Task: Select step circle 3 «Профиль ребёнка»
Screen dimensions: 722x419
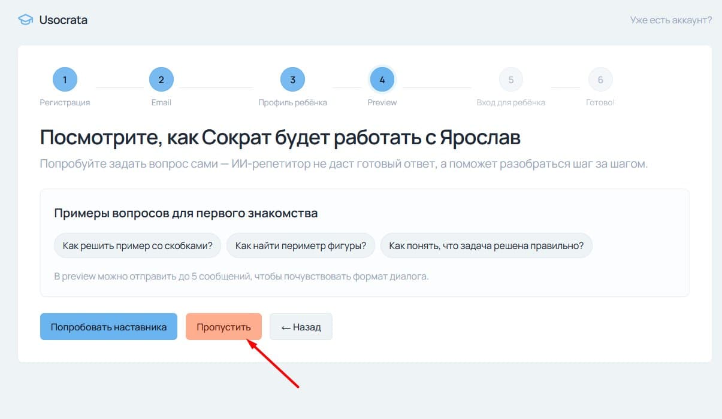Action: click(x=292, y=79)
